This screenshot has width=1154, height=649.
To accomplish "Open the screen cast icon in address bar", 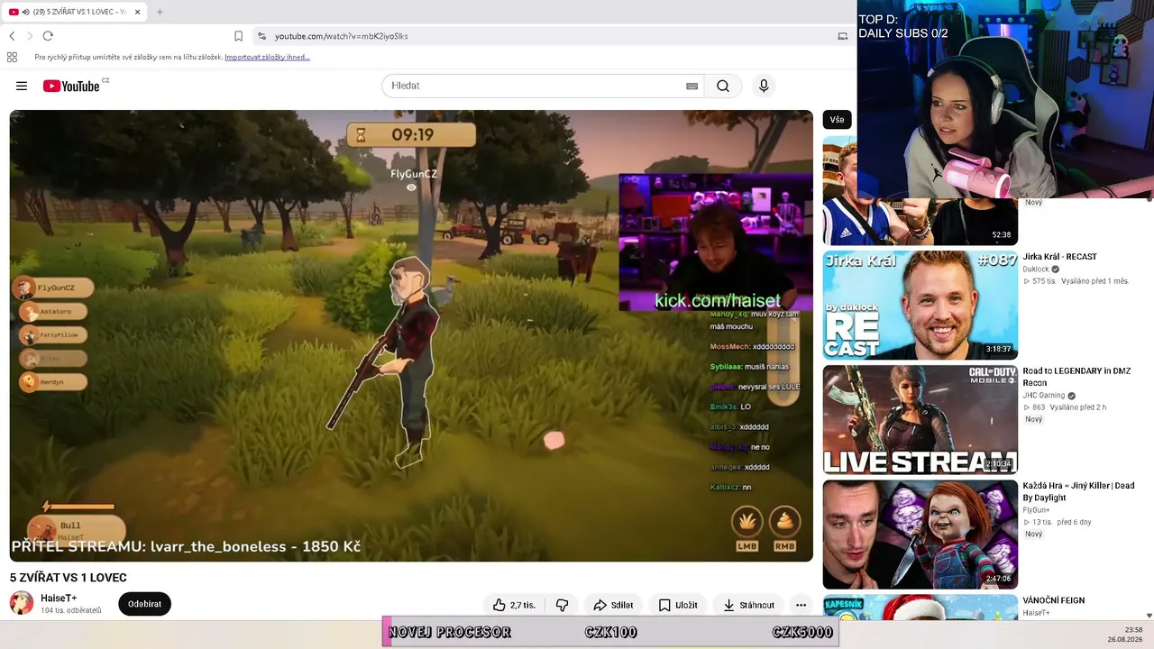I will coord(843,36).
